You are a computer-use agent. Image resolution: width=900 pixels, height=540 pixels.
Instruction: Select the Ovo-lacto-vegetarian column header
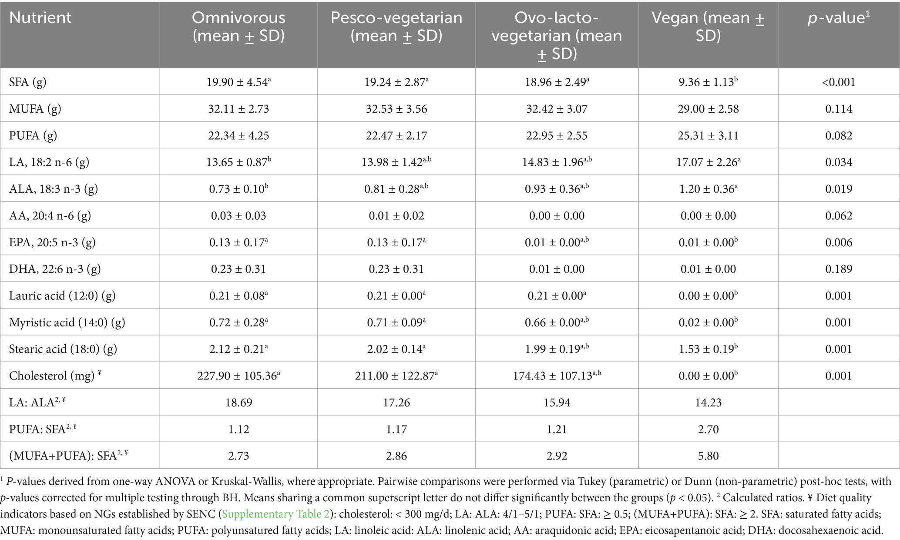point(557,36)
